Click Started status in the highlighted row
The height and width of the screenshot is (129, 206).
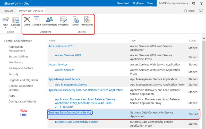click(x=193, y=114)
